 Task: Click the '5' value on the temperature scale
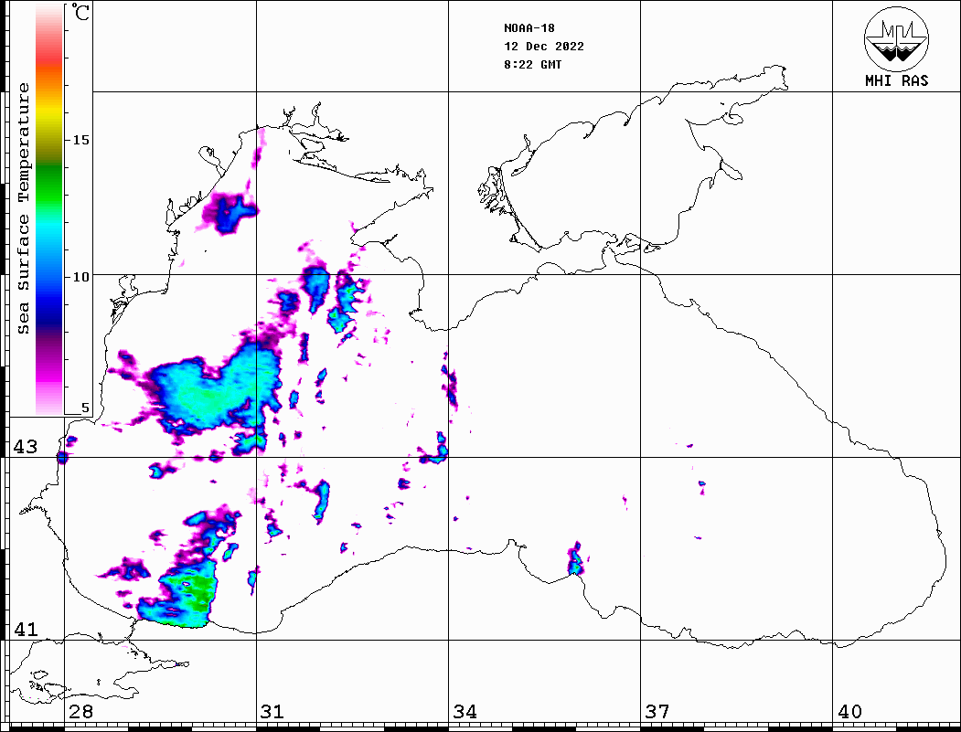click(85, 408)
